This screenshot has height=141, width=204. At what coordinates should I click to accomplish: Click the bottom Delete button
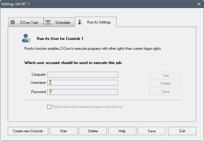pos(93,131)
